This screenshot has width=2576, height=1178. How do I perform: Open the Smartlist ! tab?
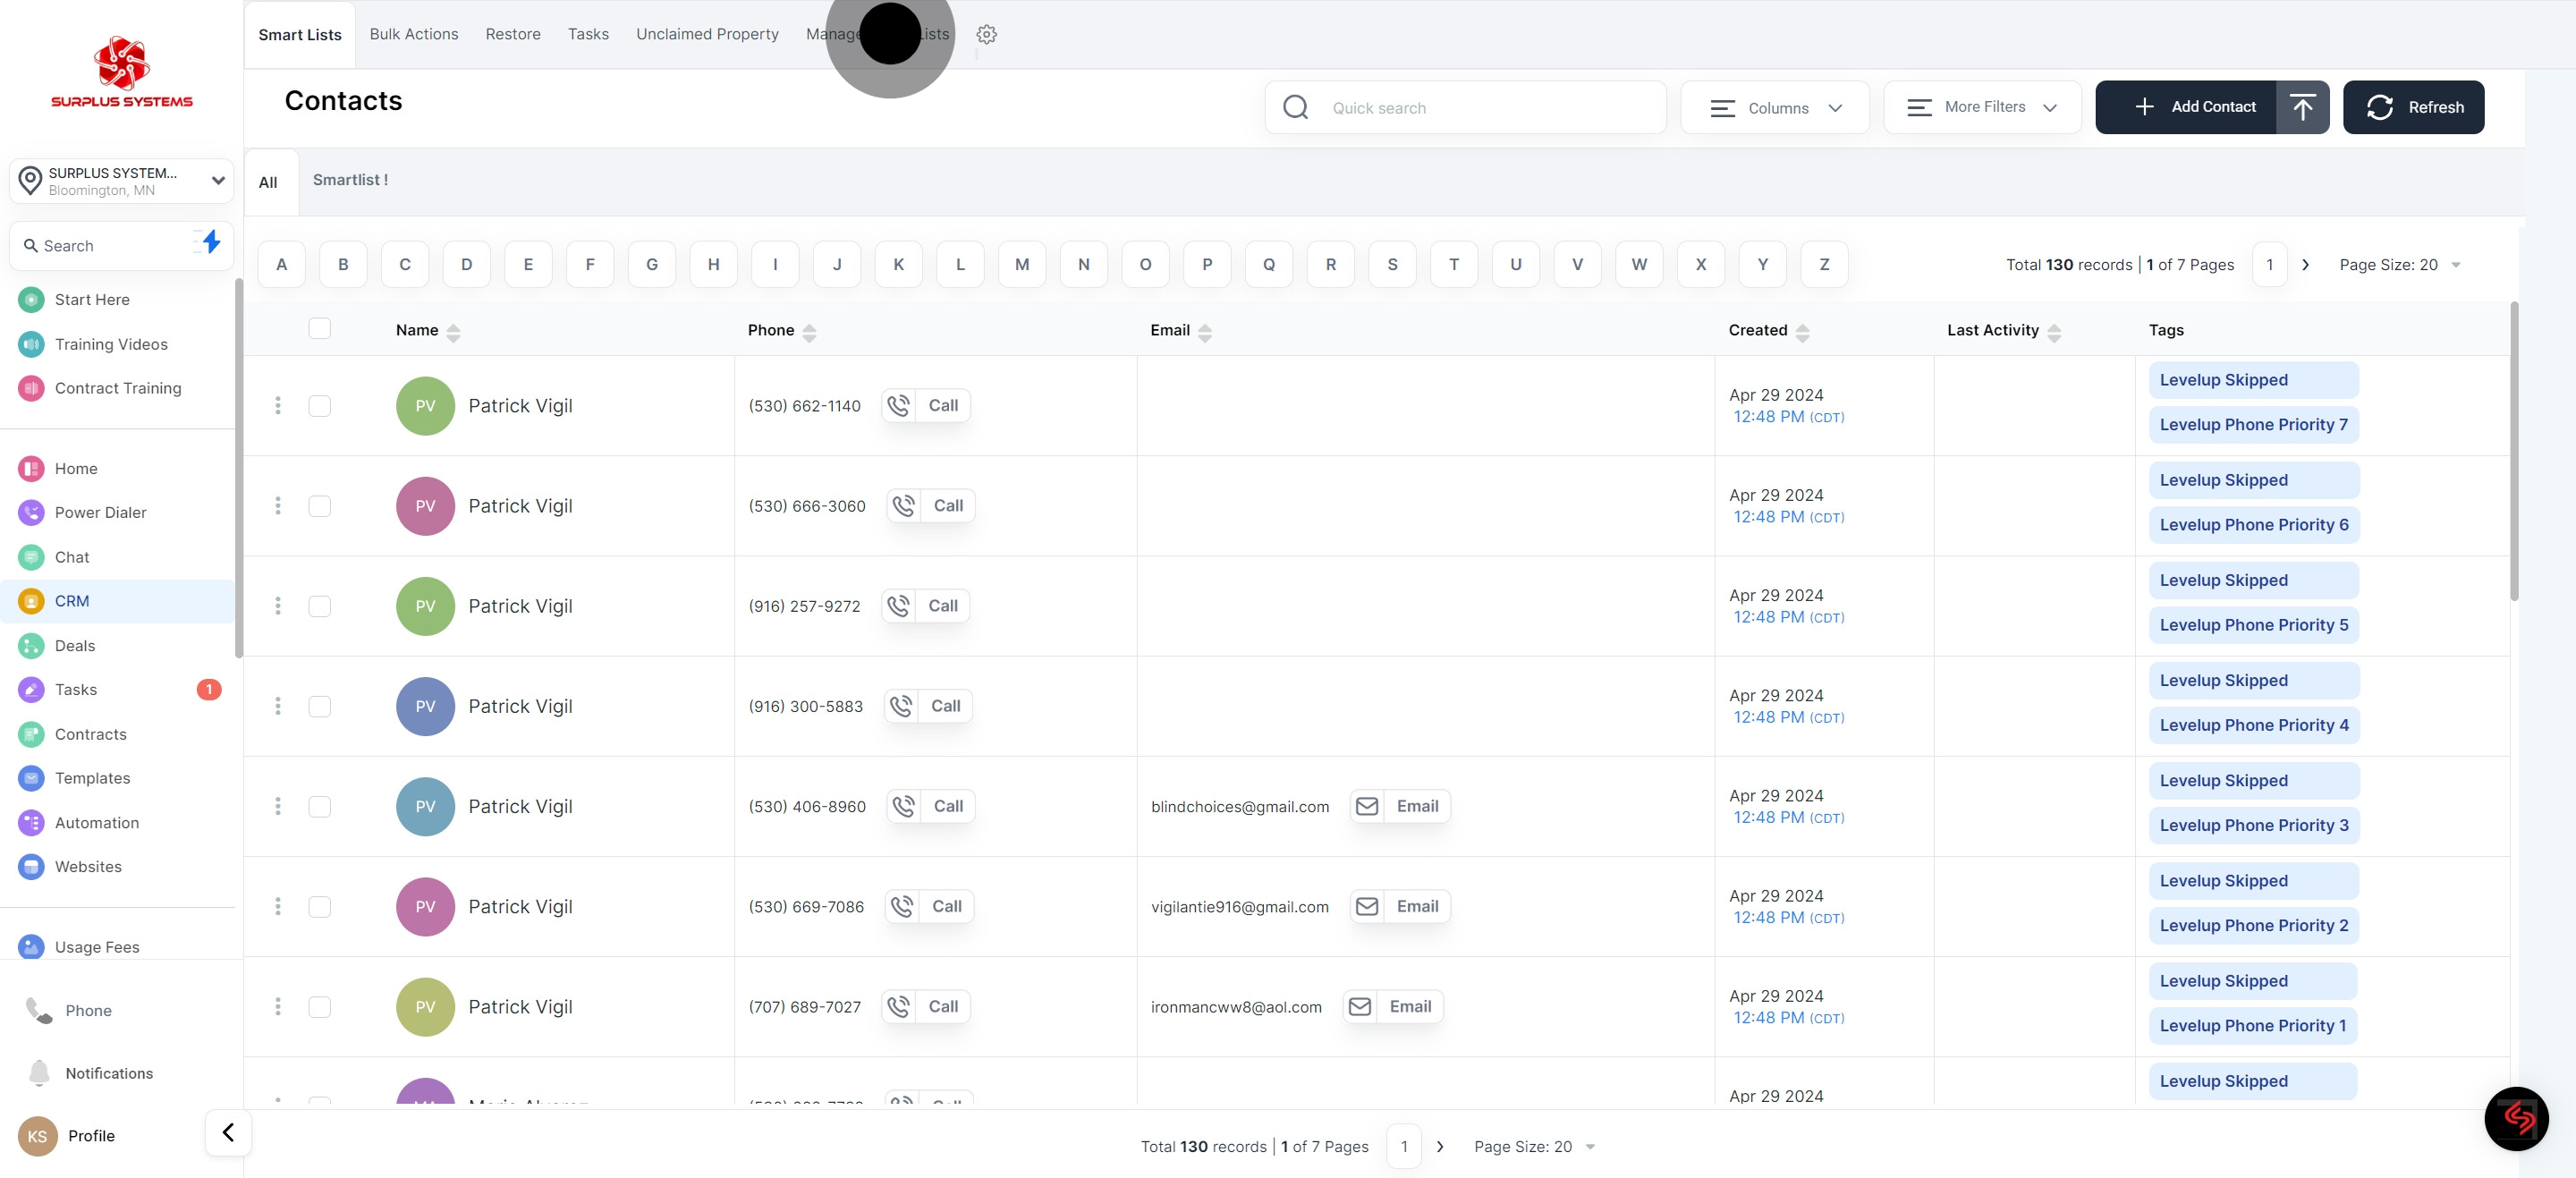pyautogui.click(x=350, y=180)
